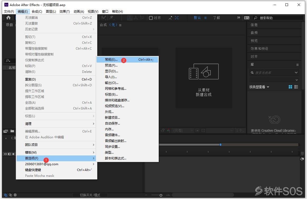Open 视图(V) menu

click(93, 11)
